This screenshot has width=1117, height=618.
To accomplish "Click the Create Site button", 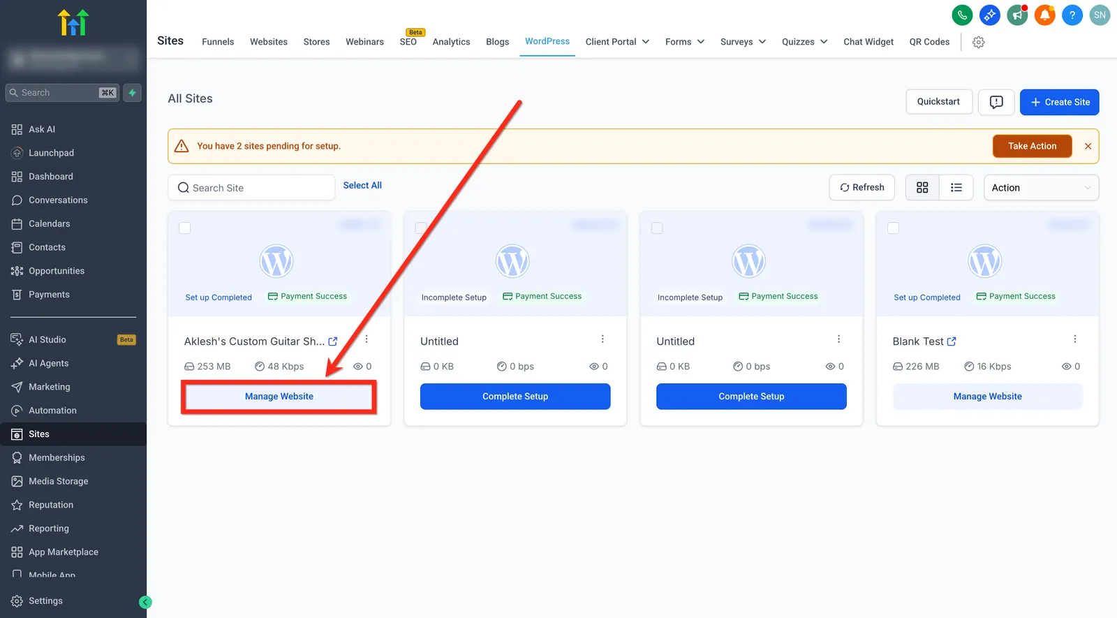I will (x=1059, y=102).
